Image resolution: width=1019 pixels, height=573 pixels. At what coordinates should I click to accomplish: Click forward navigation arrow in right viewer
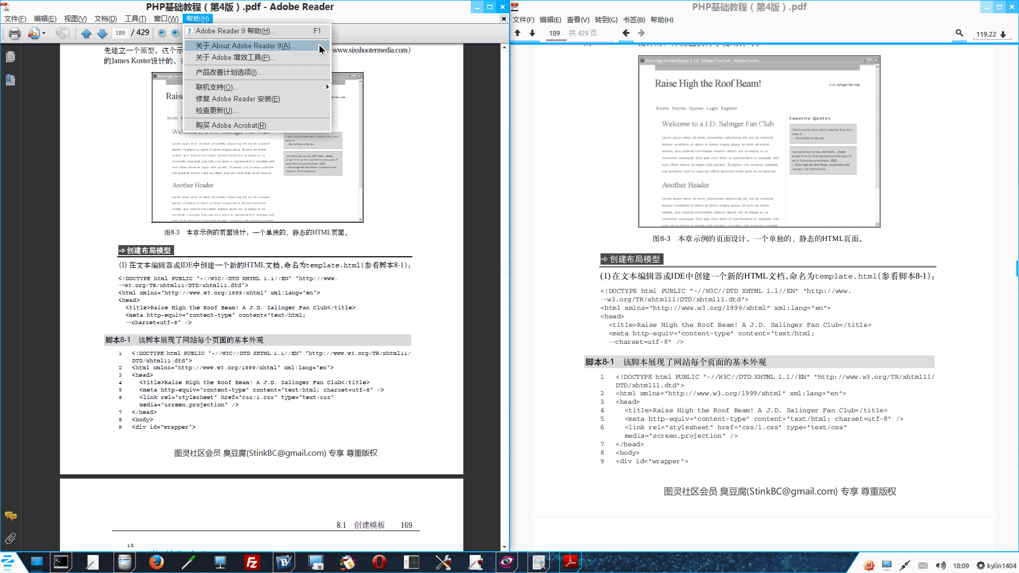point(641,33)
